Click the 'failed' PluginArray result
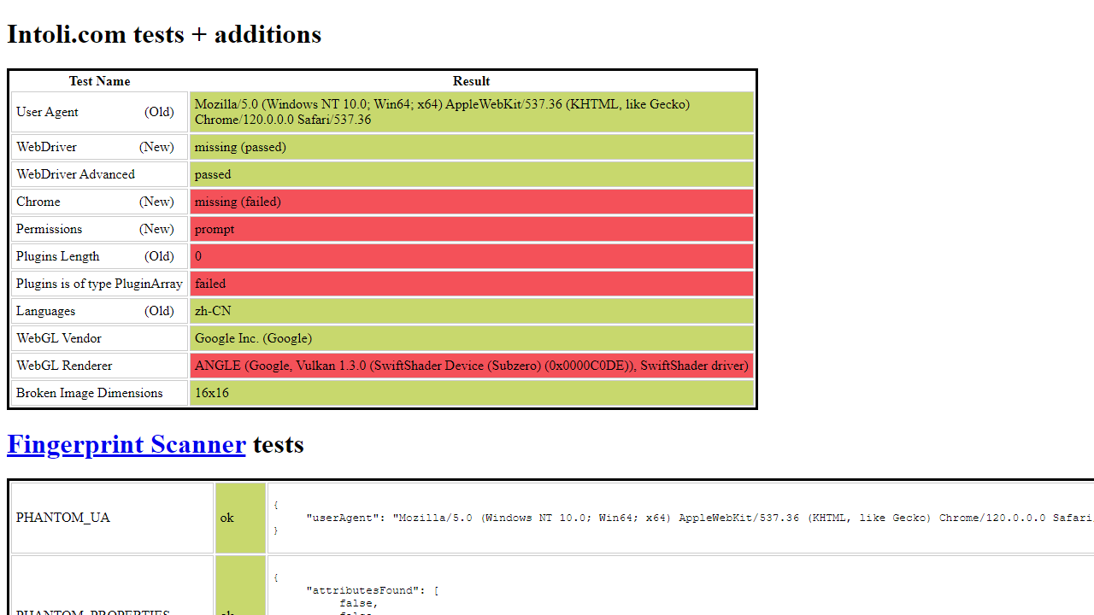1094x615 pixels. pyautogui.click(x=472, y=284)
